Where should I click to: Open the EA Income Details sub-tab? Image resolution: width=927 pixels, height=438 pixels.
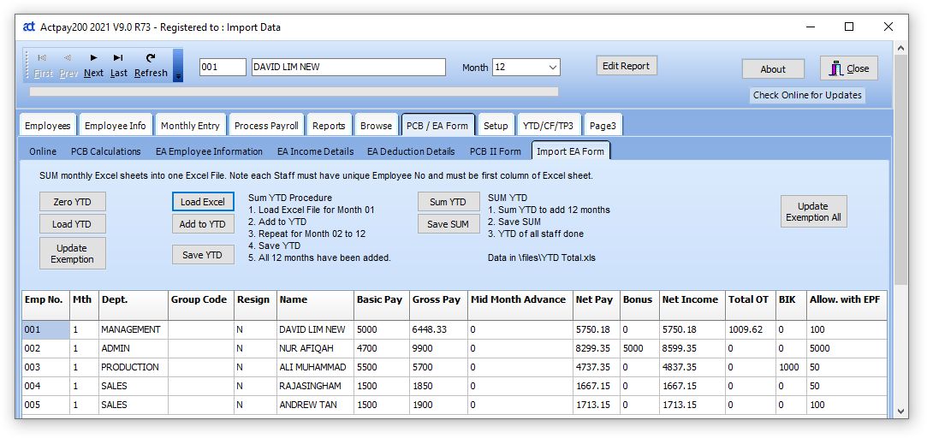point(315,151)
